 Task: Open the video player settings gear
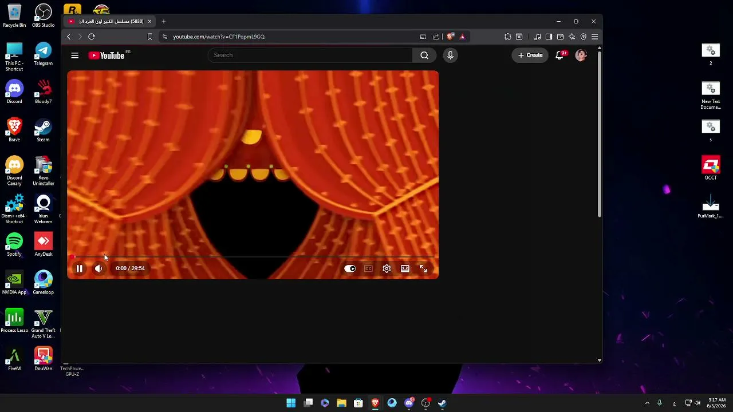(387, 268)
